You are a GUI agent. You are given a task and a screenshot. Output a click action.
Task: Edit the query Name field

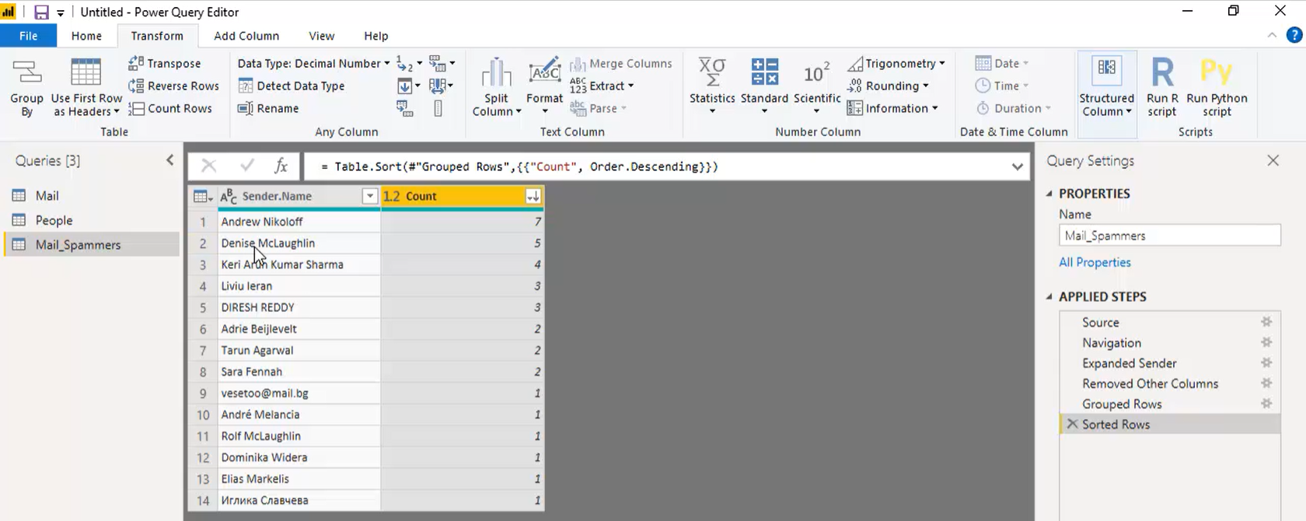click(x=1169, y=236)
